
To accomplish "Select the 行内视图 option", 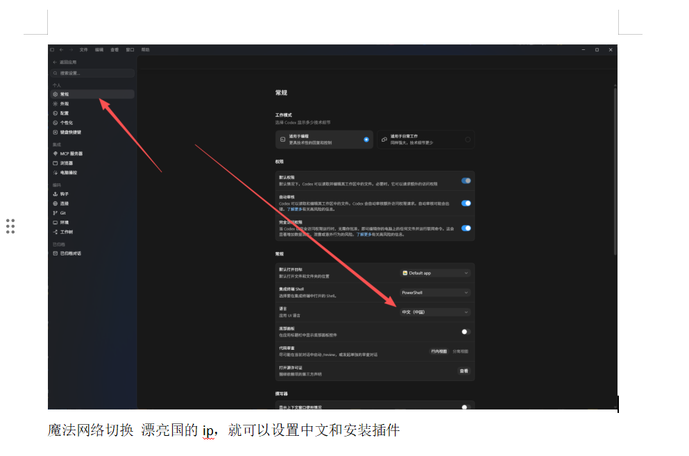I will (439, 351).
